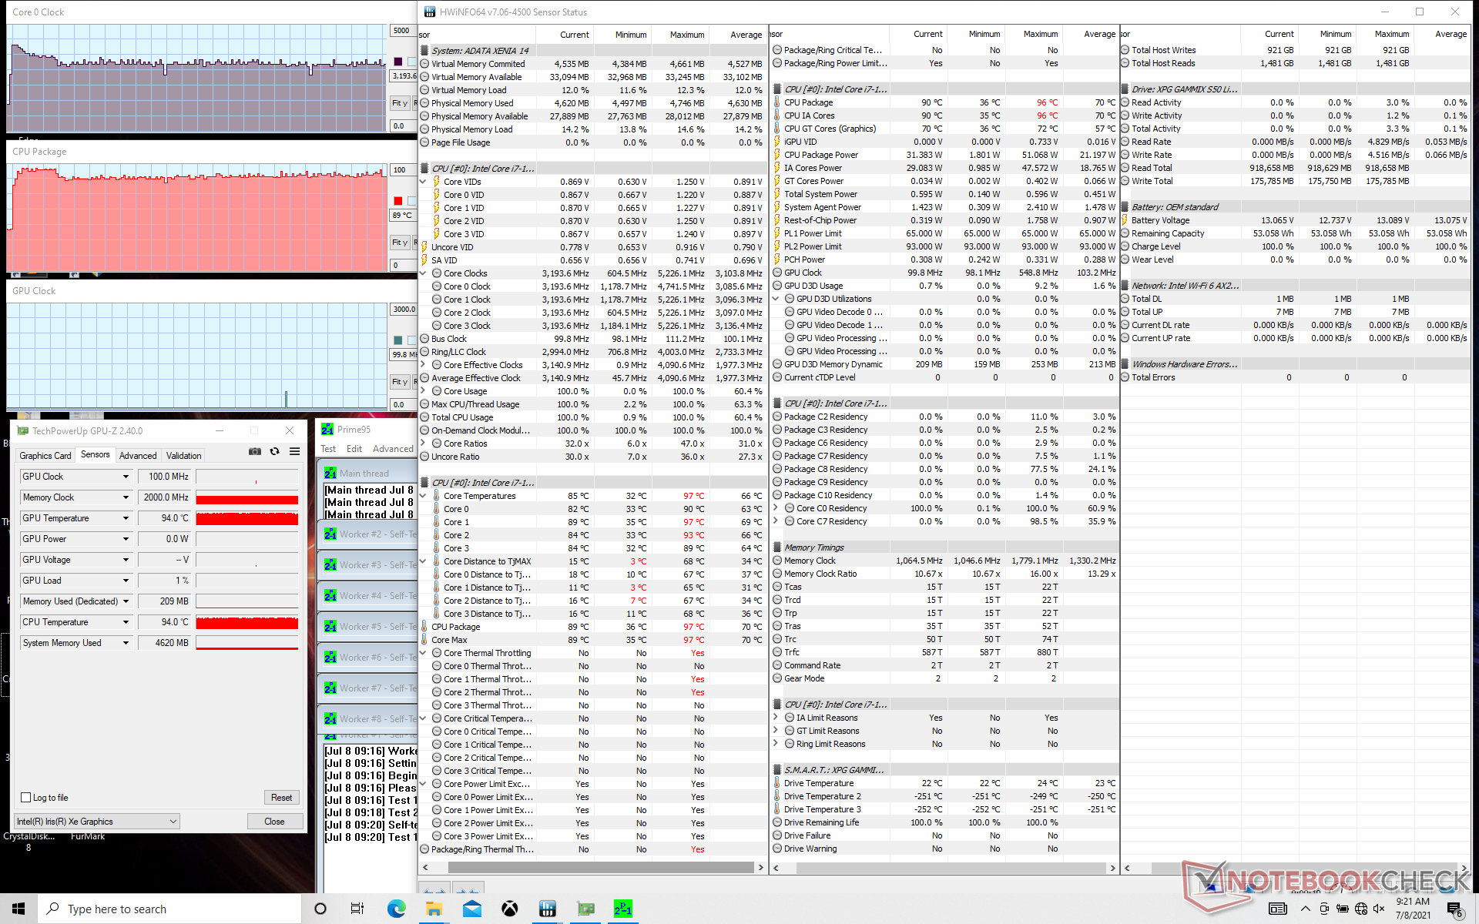The height and width of the screenshot is (924, 1479).
Task: Click the Prime95 Worker #2 window icon
Action: [x=330, y=534]
